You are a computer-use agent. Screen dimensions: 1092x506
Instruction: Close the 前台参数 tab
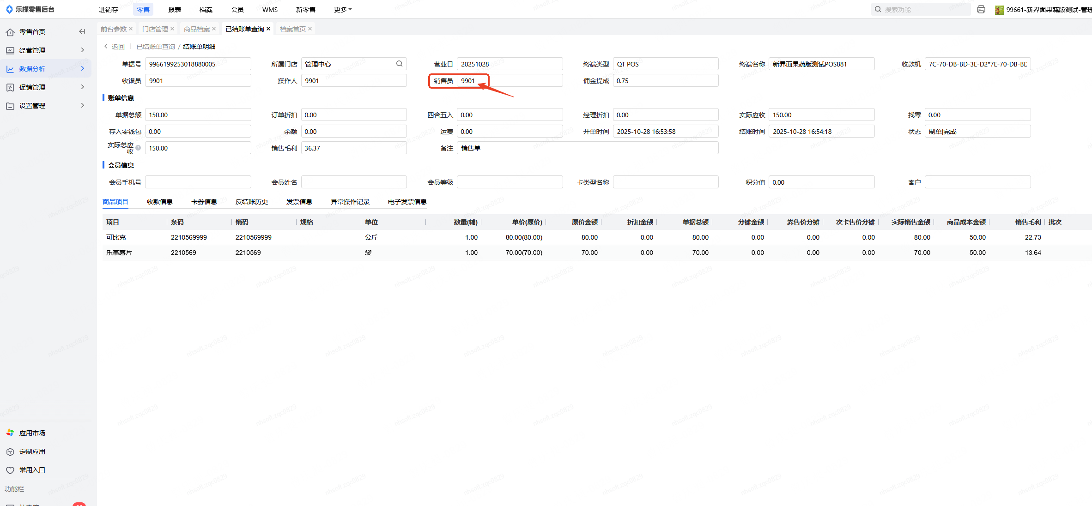click(x=131, y=29)
